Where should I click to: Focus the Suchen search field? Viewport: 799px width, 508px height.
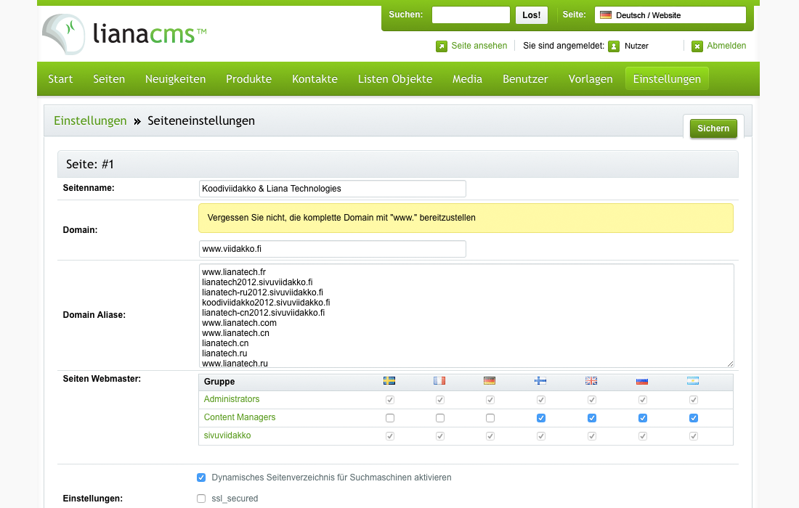(x=471, y=15)
